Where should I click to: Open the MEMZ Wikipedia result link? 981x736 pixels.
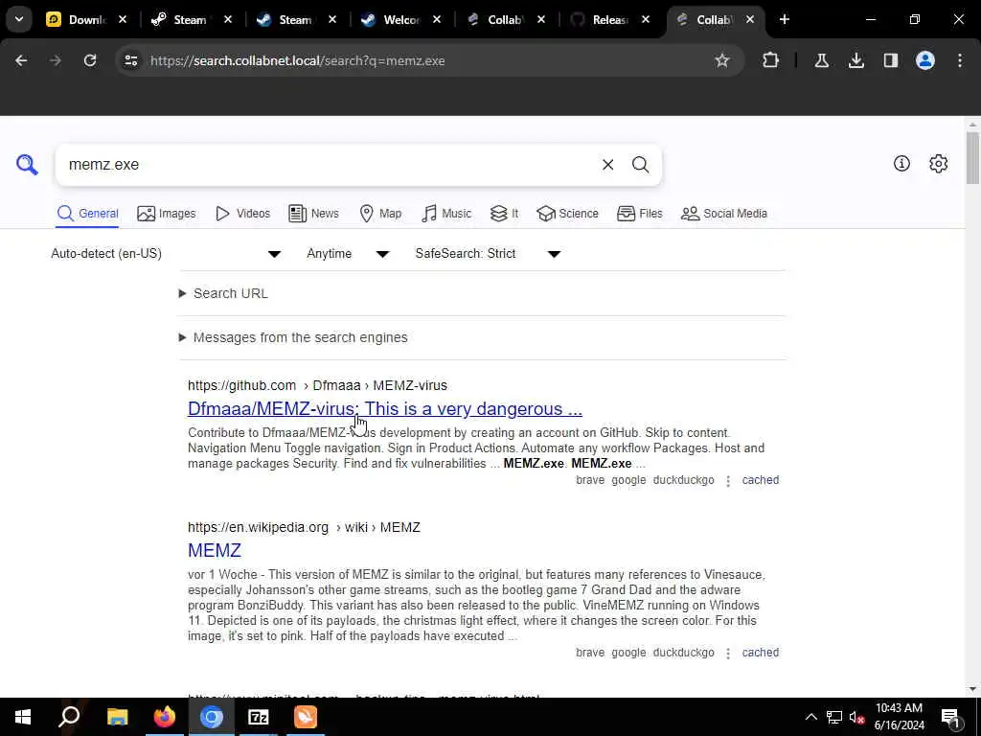(214, 550)
